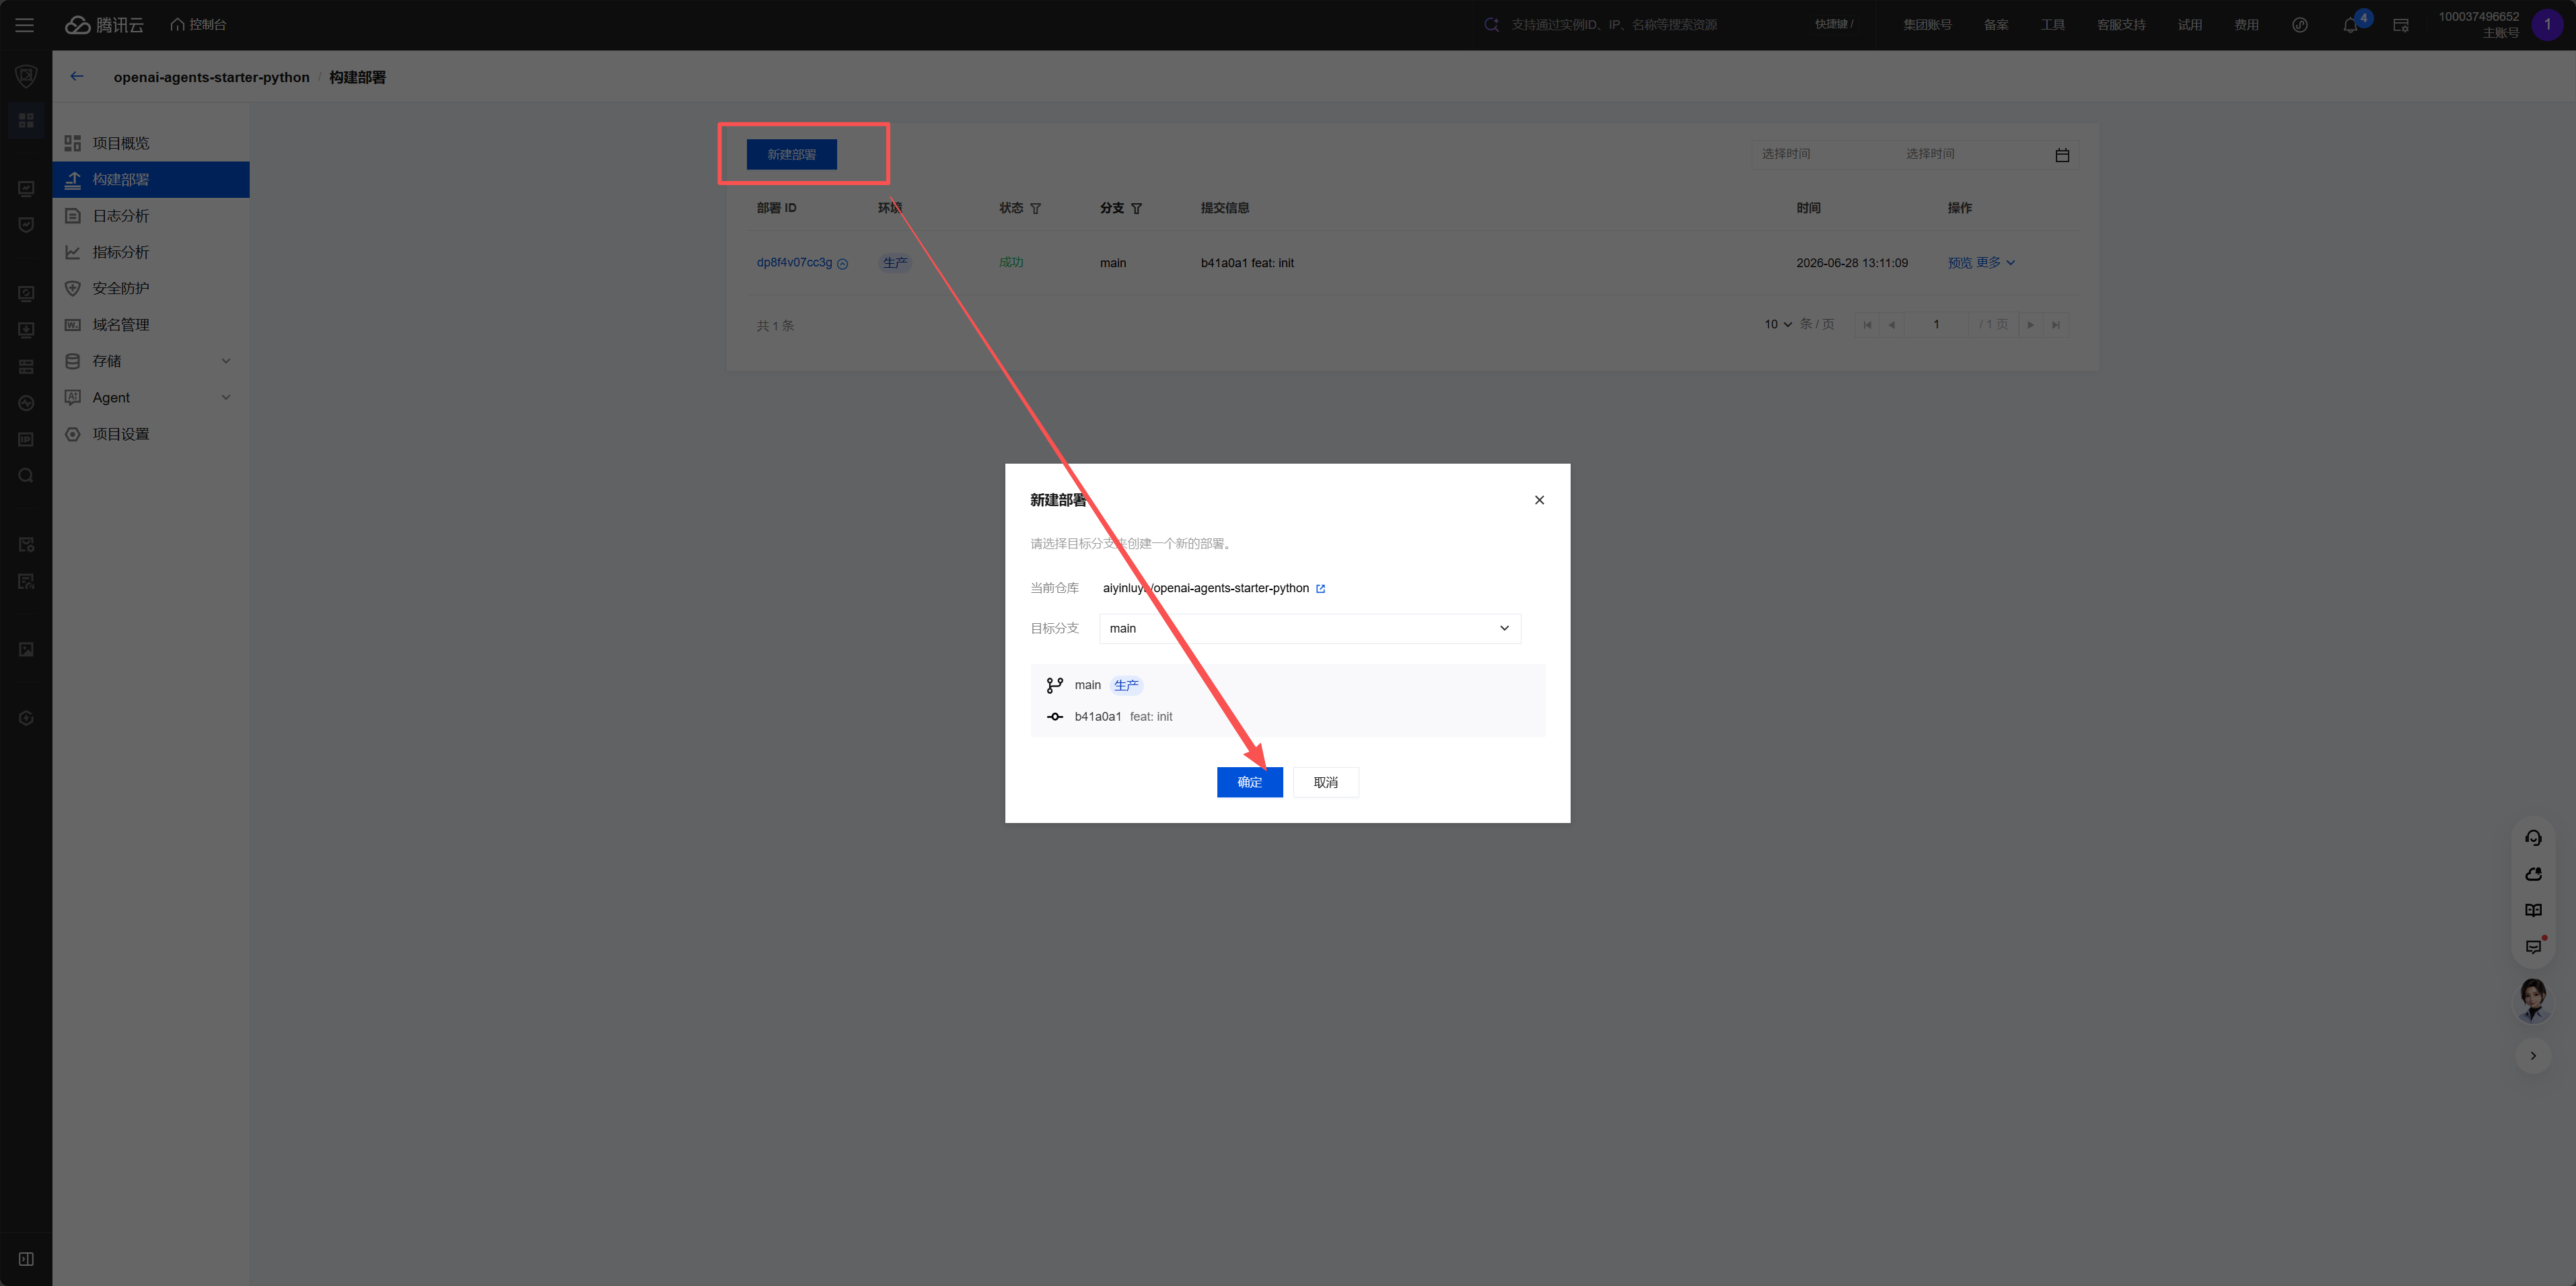Select the grid apps icon in left rail

coord(26,121)
